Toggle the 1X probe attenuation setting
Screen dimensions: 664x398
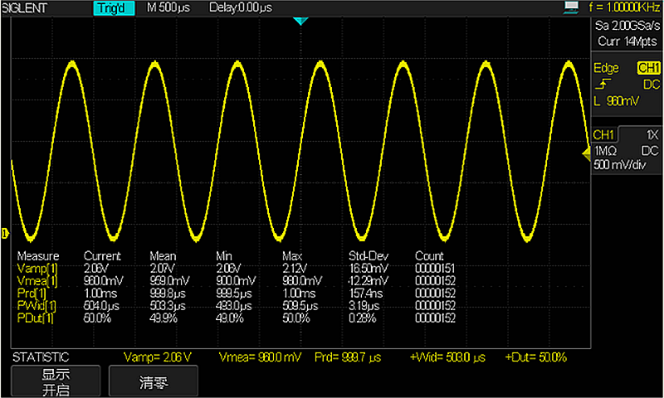[x=648, y=135]
